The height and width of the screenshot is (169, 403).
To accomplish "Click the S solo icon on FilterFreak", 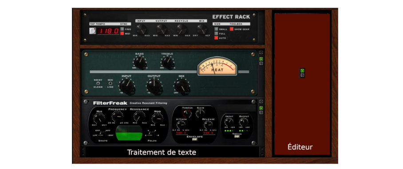I will (x=261, y=112).
